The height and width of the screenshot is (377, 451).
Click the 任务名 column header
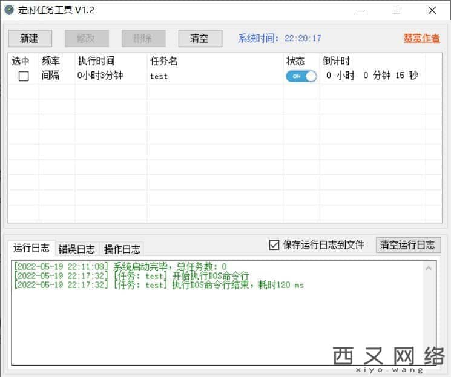(164, 61)
